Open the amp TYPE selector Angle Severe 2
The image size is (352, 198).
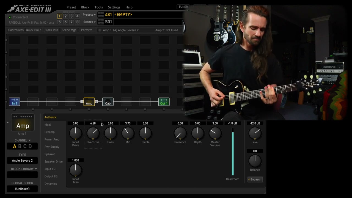coord(22,161)
